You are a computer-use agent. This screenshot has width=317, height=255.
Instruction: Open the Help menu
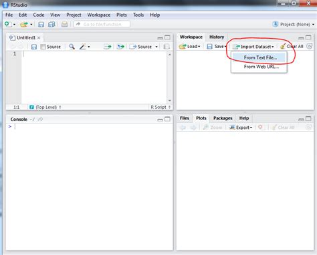coord(154,15)
